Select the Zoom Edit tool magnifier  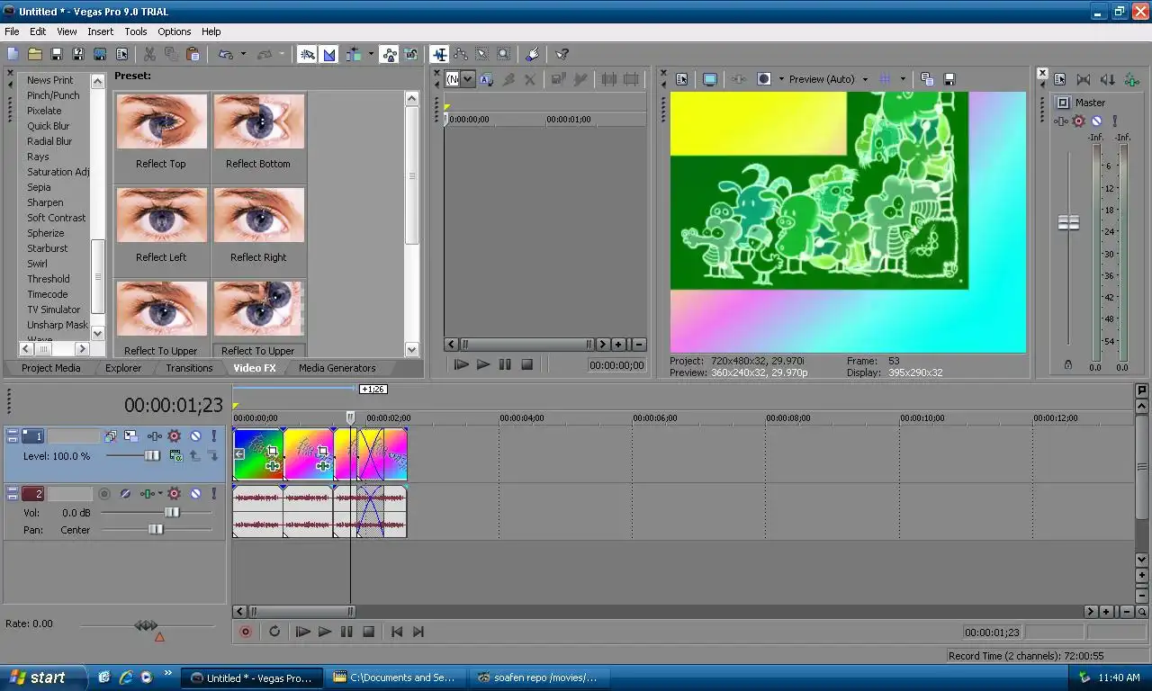tap(503, 54)
